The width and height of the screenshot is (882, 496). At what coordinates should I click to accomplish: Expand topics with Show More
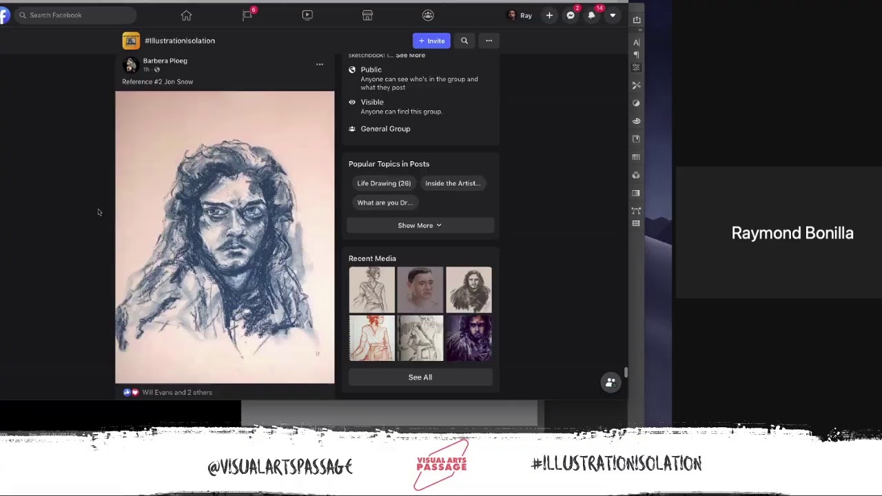tap(420, 225)
